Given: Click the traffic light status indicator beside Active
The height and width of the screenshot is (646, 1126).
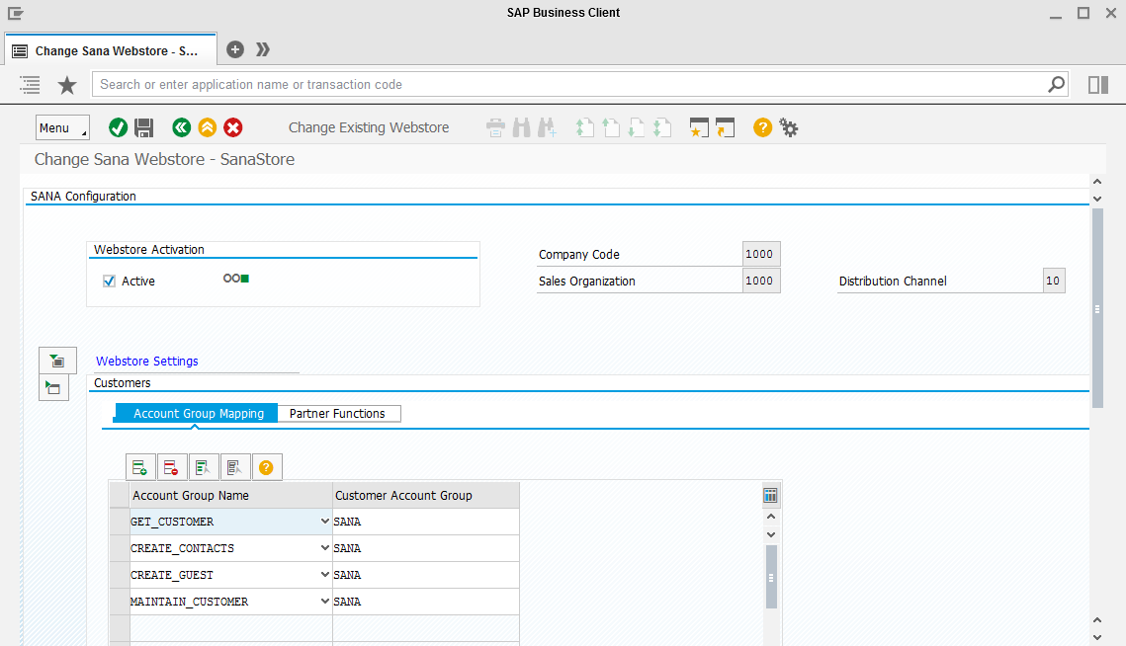Looking at the screenshot, I should [235, 279].
